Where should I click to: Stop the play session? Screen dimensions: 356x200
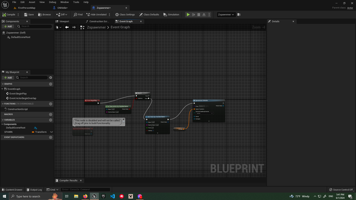[199, 14]
